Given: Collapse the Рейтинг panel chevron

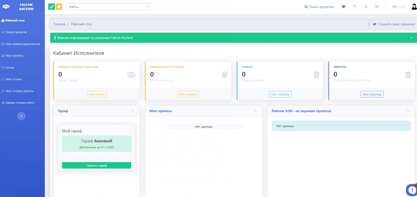Looking at the screenshot, I should tap(408, 111).
